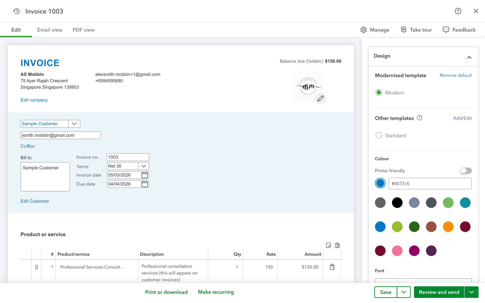This screenshot has height=303, width=485.
Task: Toggle the Printer friendly switch
Action: (x=466, y=171)
